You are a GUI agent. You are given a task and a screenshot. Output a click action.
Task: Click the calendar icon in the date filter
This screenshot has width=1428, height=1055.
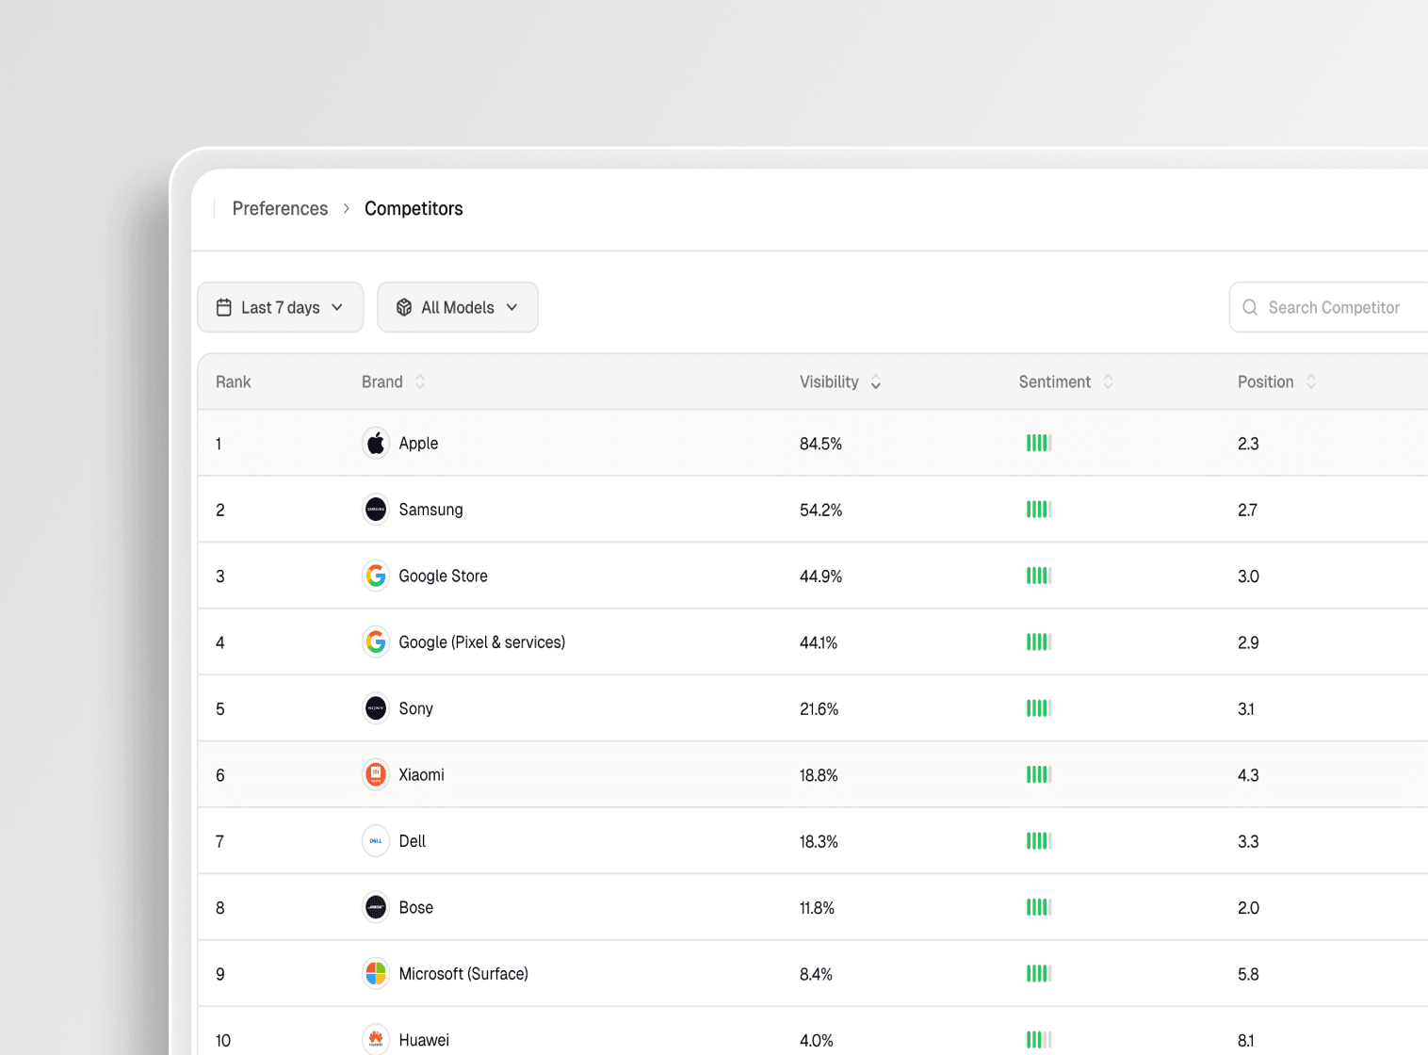click(224, 306)
